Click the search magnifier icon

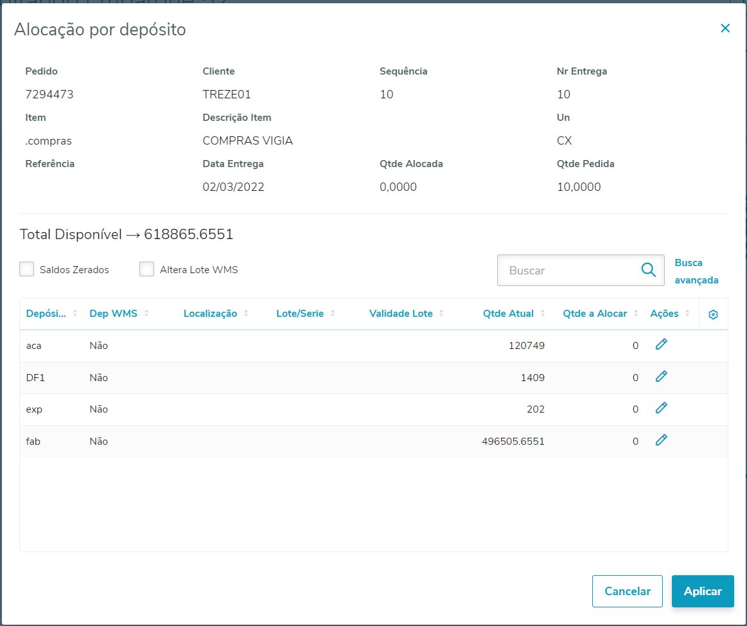coord(648,270)
